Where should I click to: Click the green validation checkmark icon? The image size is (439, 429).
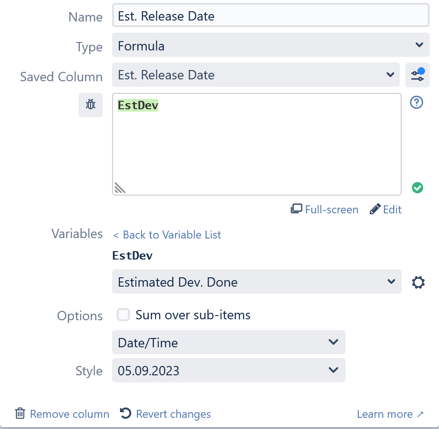pyautogui.click(x=417, y=187)
